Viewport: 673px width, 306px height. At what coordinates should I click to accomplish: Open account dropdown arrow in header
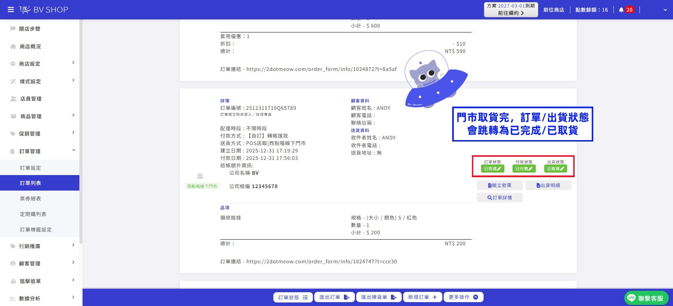point(665,10)
